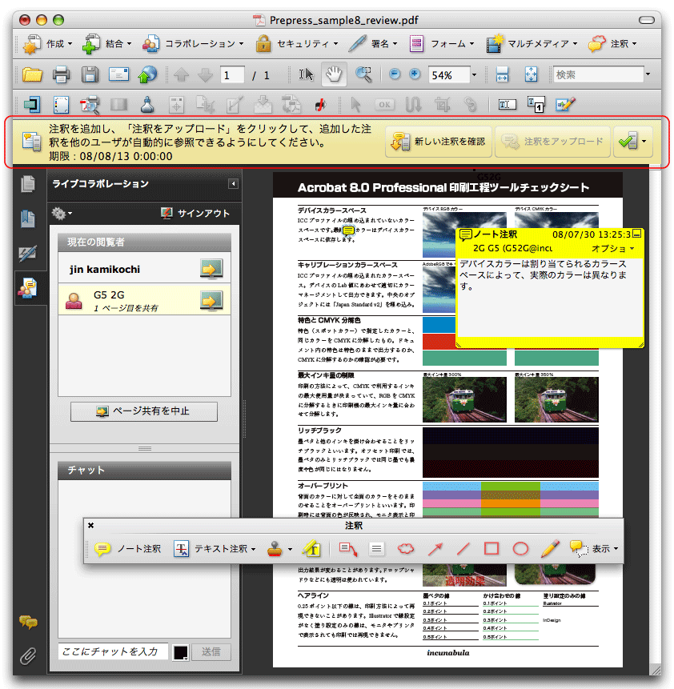Open the gear options dropdown
The image size is (674, 689).
click(62, 214)
